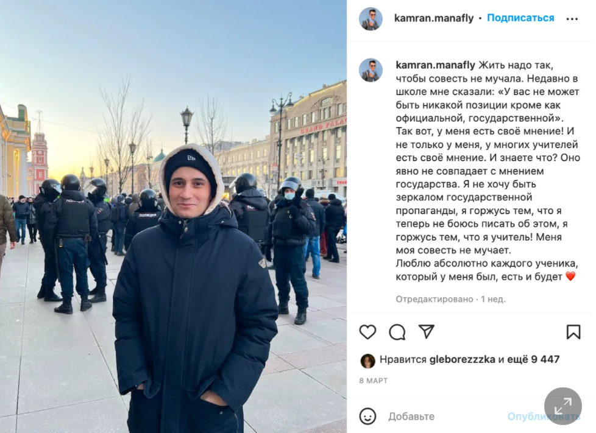Open the three-dot more options menu
The width and height of the screenshot is (596, 433).
pyautogui.click(x=572, y=19)
